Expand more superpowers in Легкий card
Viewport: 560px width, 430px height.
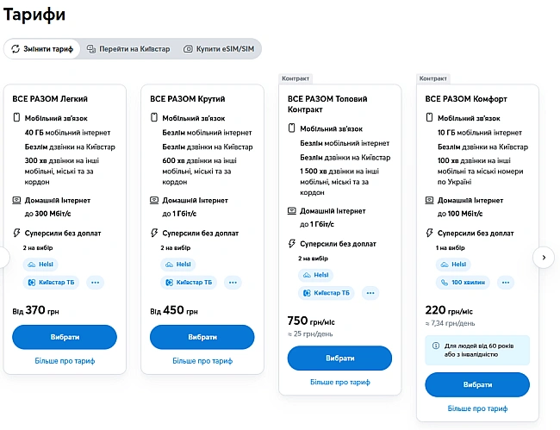pos(96,282)
